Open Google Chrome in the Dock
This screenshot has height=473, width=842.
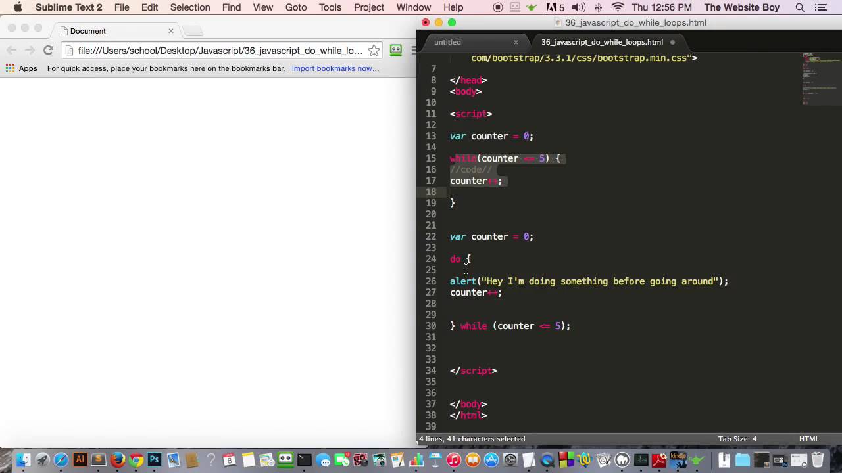pos(136,460)
